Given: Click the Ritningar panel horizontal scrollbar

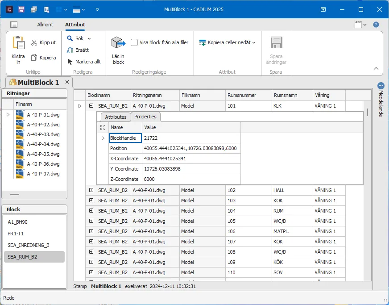Looking at the screenshot, I should [x=14, y=194].
